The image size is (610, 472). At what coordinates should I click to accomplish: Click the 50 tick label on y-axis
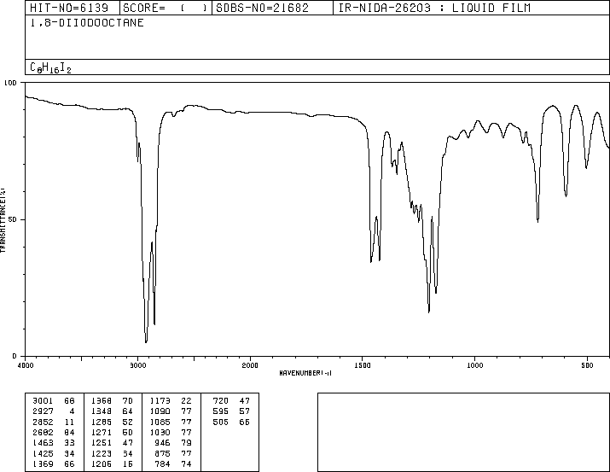click(13, 219)
